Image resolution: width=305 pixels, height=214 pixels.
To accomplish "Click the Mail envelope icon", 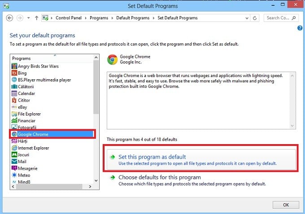I will pyautogui.click(x=14, y=162).
